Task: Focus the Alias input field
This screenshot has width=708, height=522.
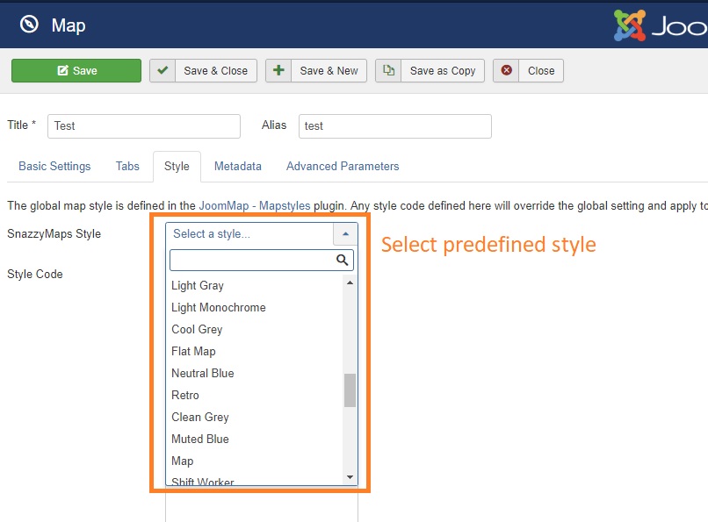Action: (395, 126)
